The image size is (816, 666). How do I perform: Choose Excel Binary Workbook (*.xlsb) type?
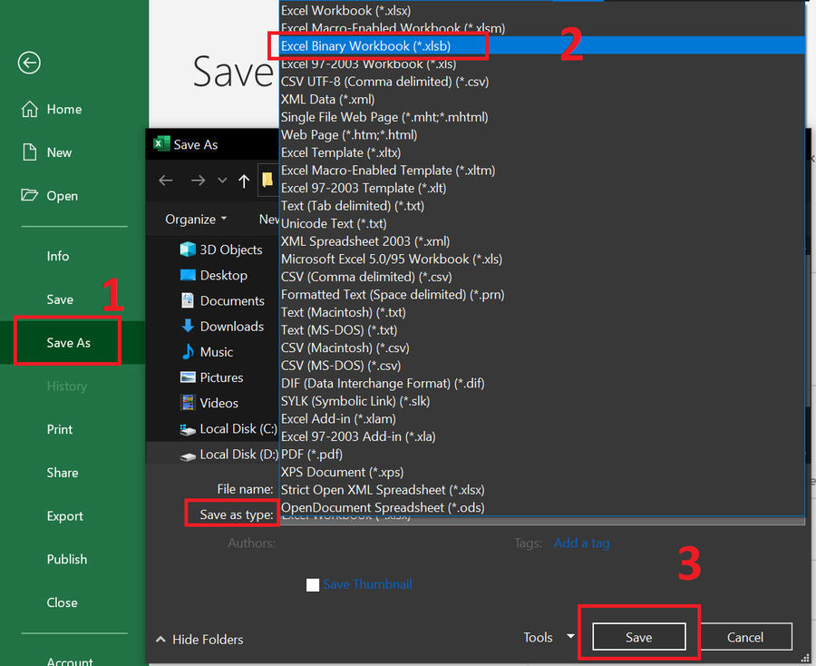point(542,46)
